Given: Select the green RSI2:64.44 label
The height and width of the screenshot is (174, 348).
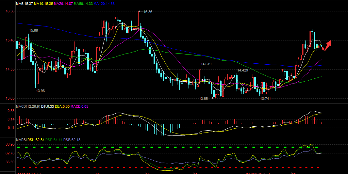Looking at the screenshot, I should point(54,140).
